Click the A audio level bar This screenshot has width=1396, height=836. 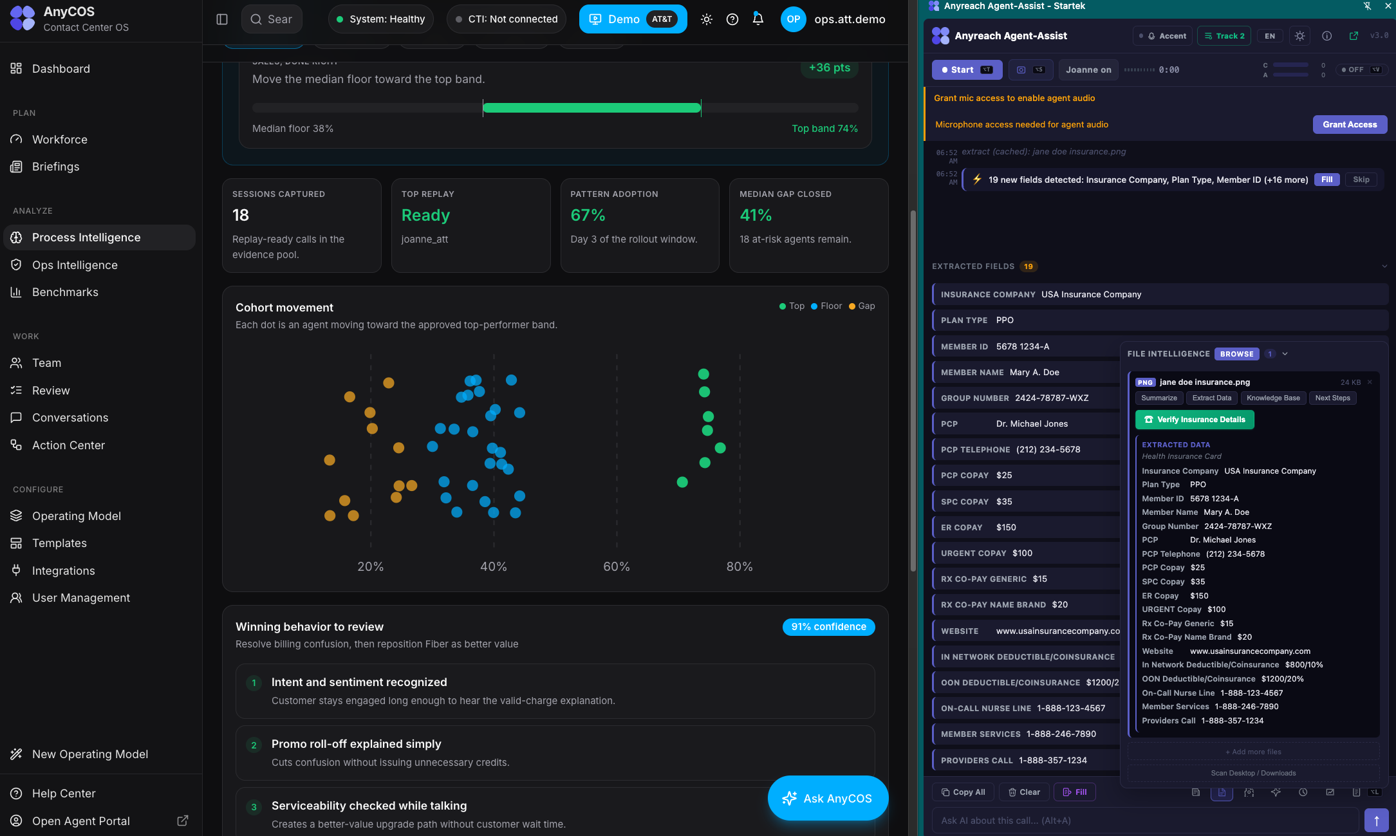point(1290,75)
